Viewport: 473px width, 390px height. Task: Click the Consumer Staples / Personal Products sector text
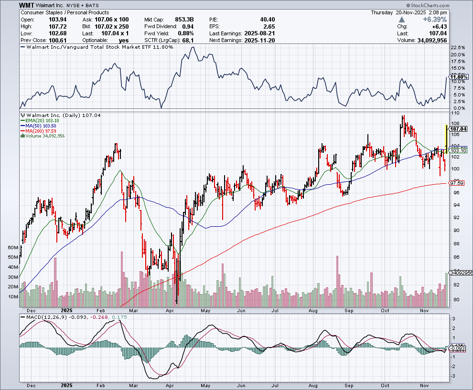click(x=64, y=12)
